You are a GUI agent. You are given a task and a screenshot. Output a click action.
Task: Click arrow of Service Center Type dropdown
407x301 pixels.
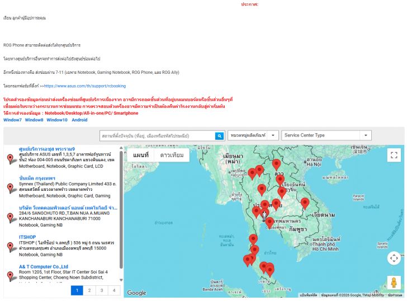[x=366, y=135]
